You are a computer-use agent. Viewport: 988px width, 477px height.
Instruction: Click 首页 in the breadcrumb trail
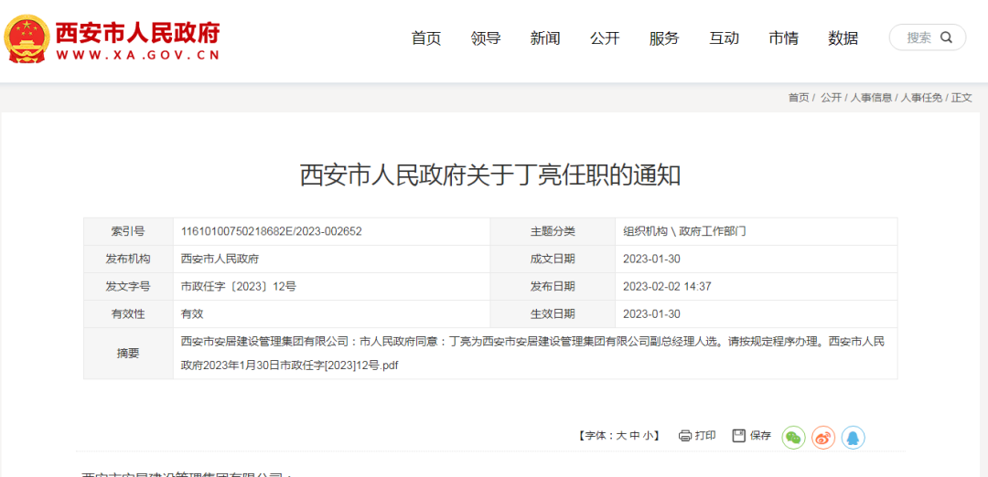(x=799, y=98)
